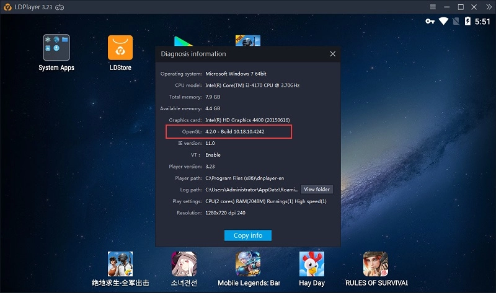Image resolution: width=496 pixels, height=293 pixels.
Task: Maximize the LDPlayer window
Action: (x=461, y=7)
